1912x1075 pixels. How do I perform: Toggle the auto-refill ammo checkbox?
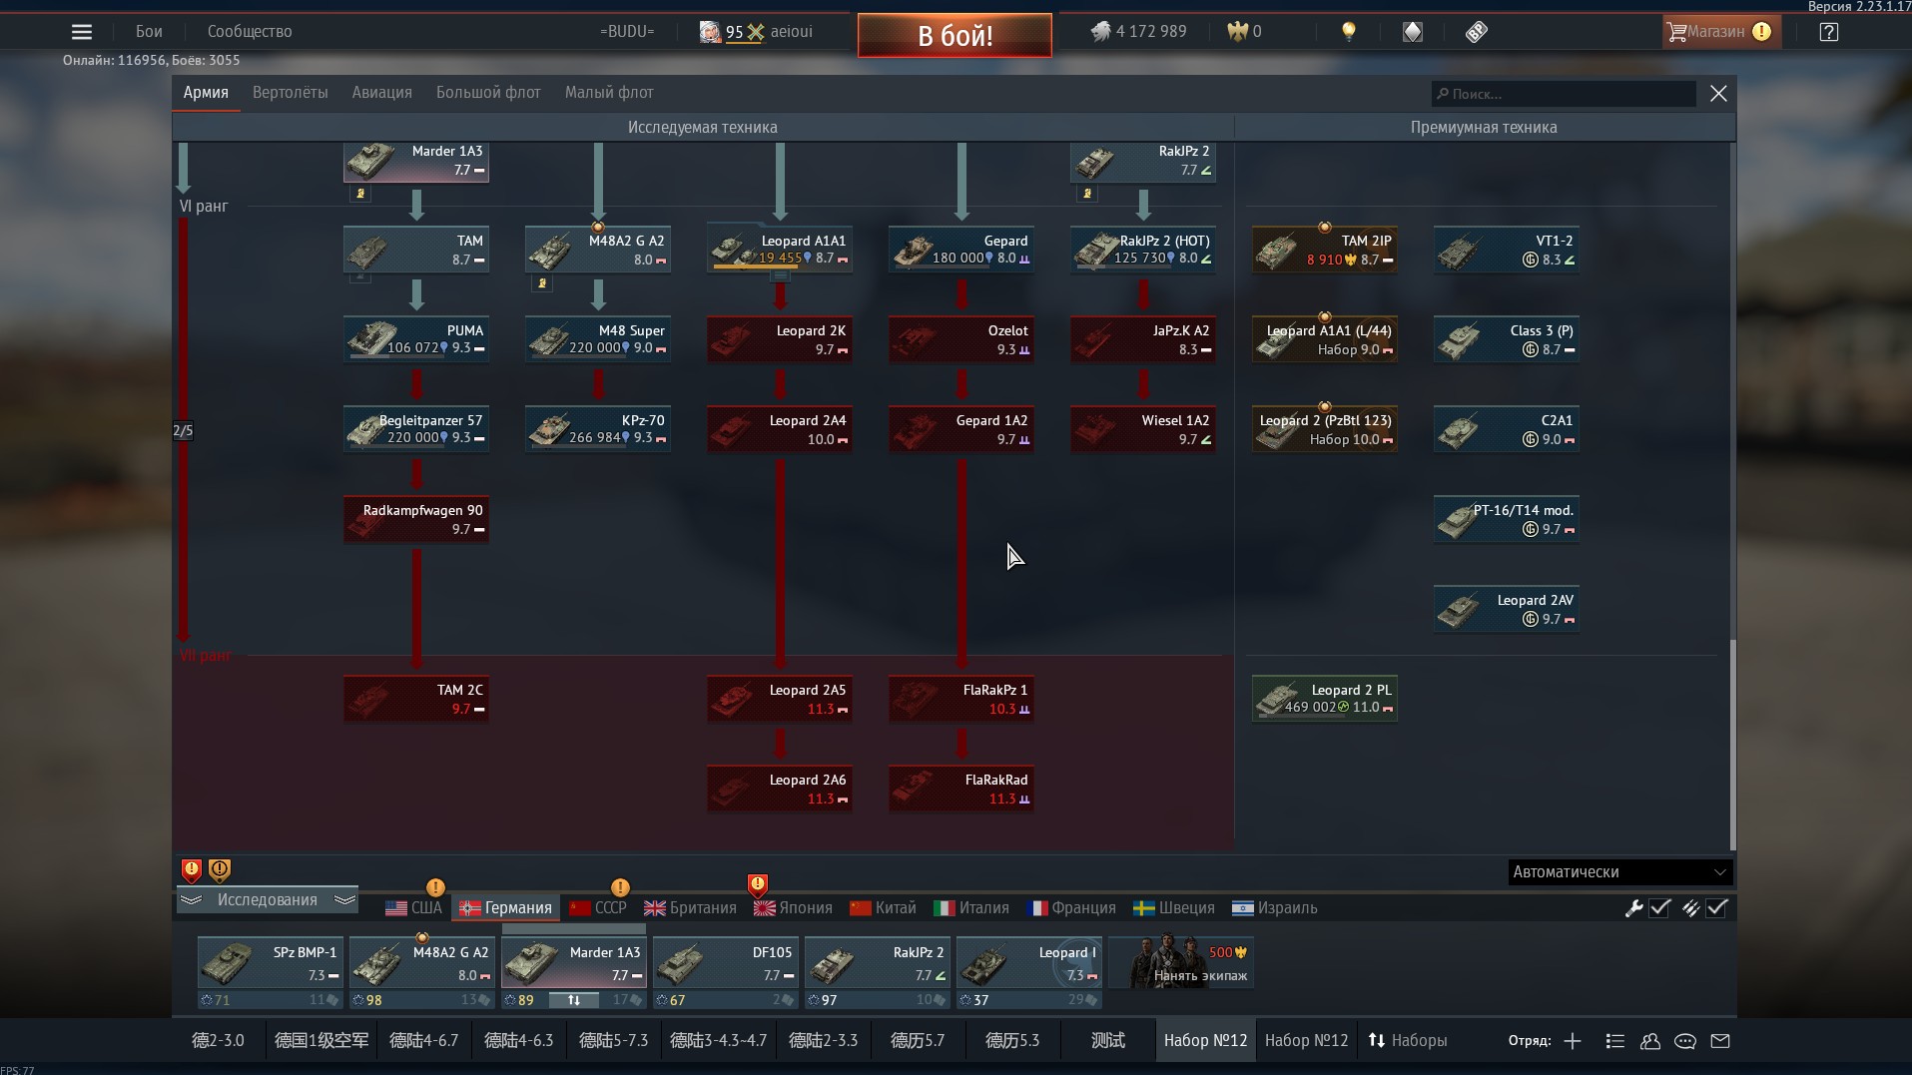pos(1717,907)
